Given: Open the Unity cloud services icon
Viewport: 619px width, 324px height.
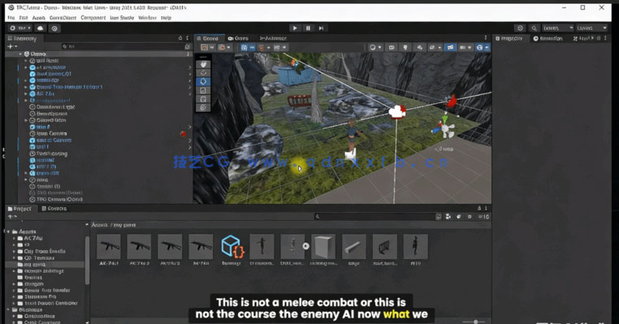Looking at the screenshot, I should tap(41, 28).
